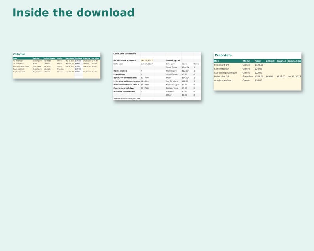Click 'Acrylic stand' in Spend by cat table
Image resolution: width=314 pixels, height=251 pixels.
pos(172,81)
